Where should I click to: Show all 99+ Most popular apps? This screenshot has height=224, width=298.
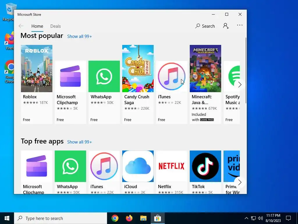pos(79,36)
